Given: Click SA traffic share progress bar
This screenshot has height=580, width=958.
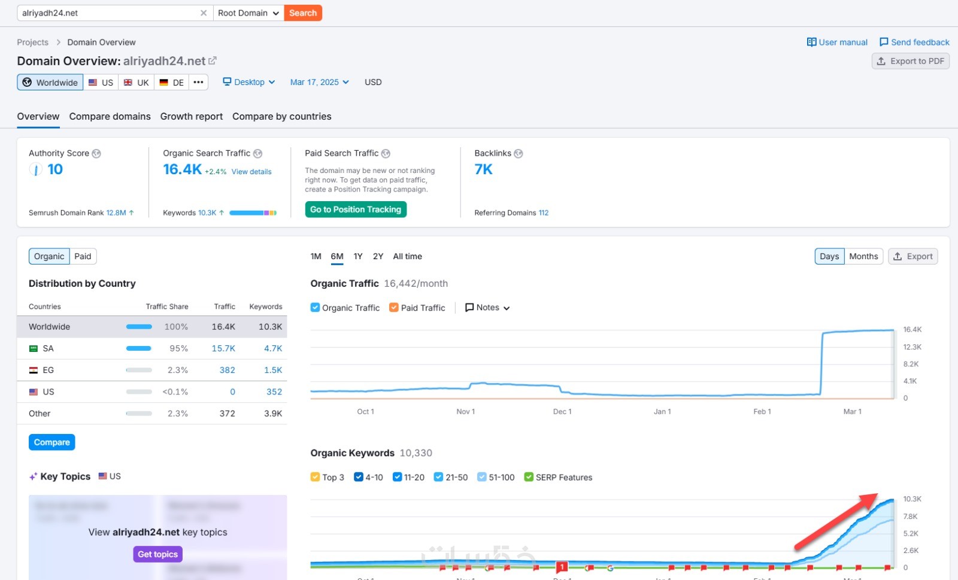Looking at the screenshot, I should [139, 348].
